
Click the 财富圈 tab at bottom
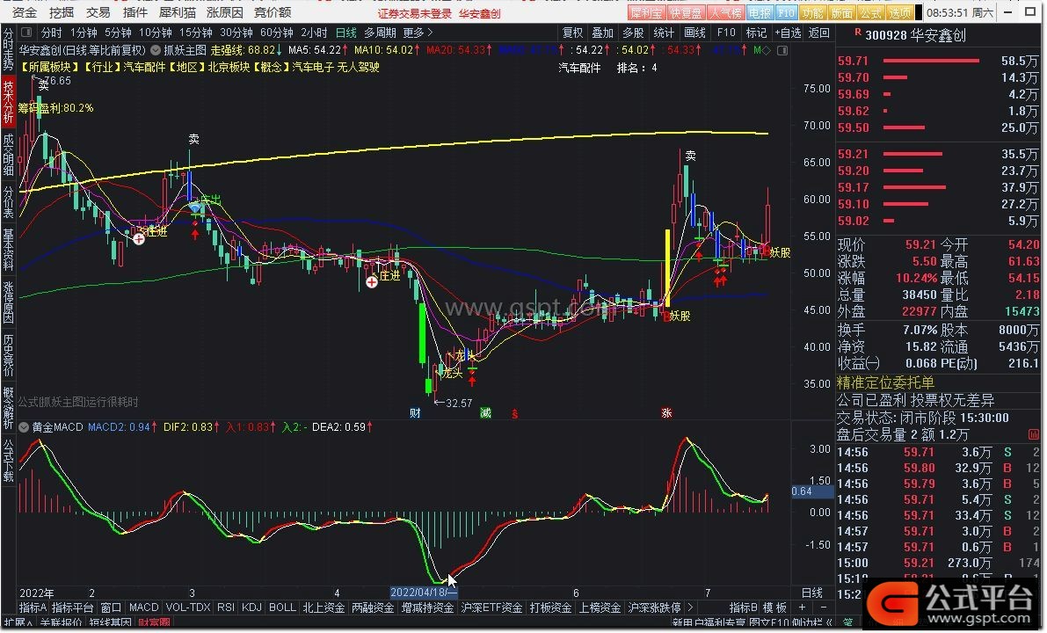(154, 623)
